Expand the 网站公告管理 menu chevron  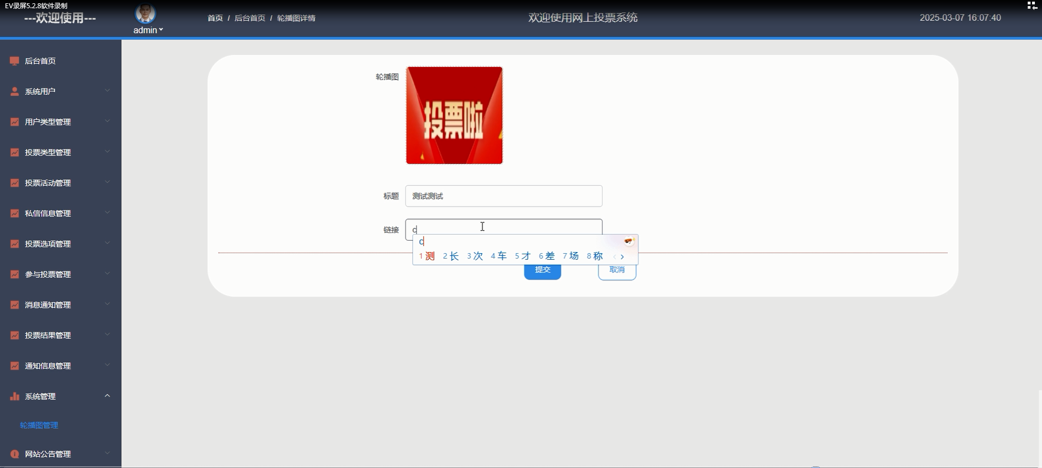107,453
